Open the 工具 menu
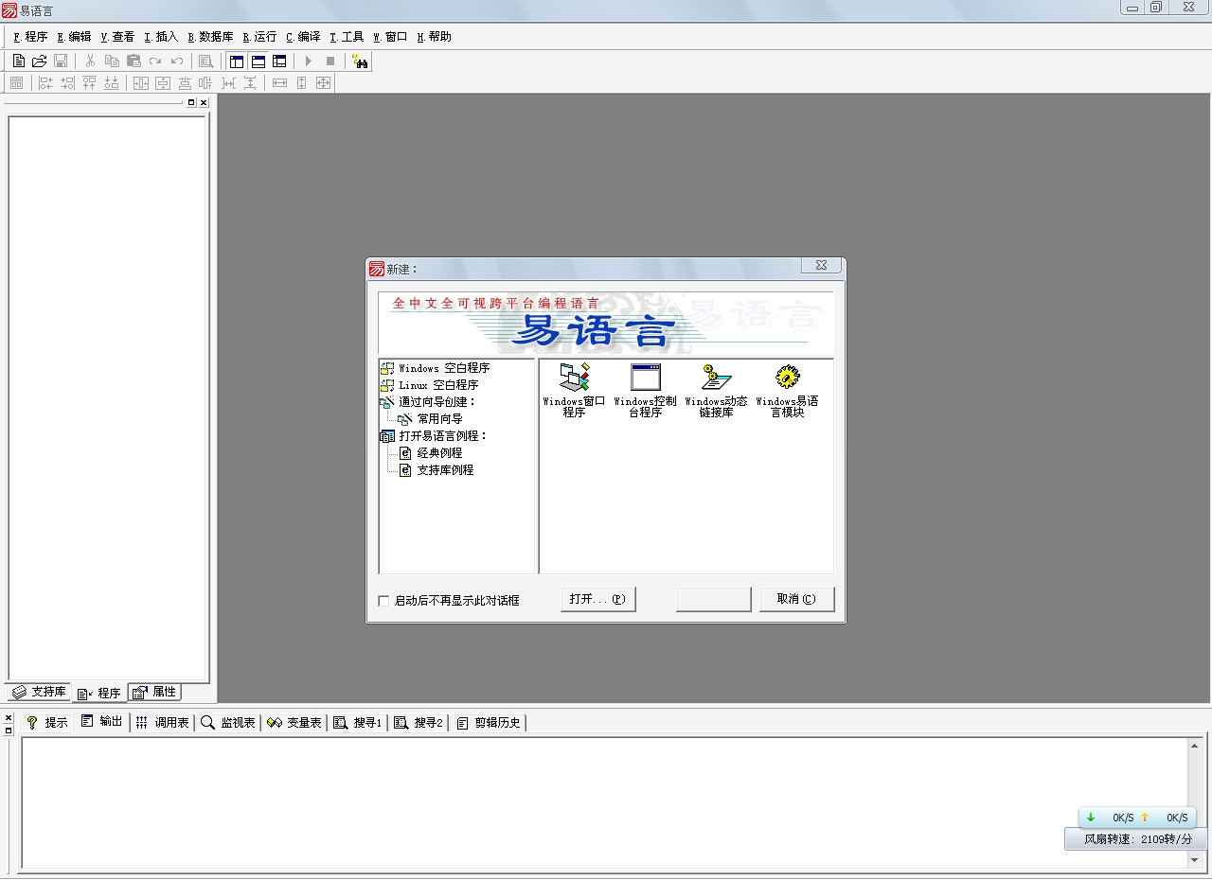This screenshot has width=1212, height=880. 347,37
